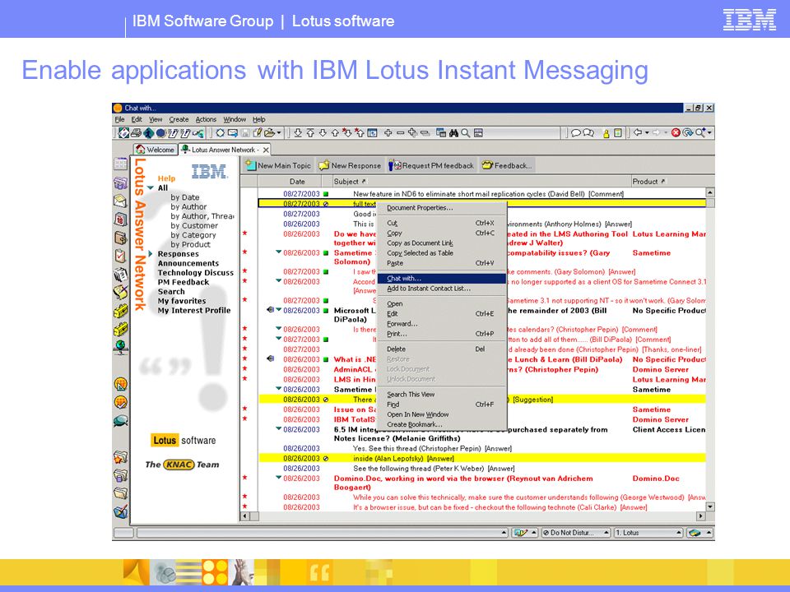Click the plus expand icon in the toolbar
This screenshot has width=790, height=592.
[x=388, y=133]
